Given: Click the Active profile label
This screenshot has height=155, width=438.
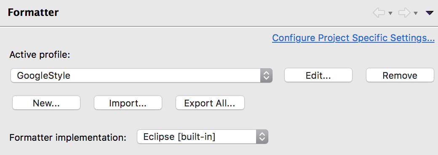Looking at the screenshot, I should point(40,55).
